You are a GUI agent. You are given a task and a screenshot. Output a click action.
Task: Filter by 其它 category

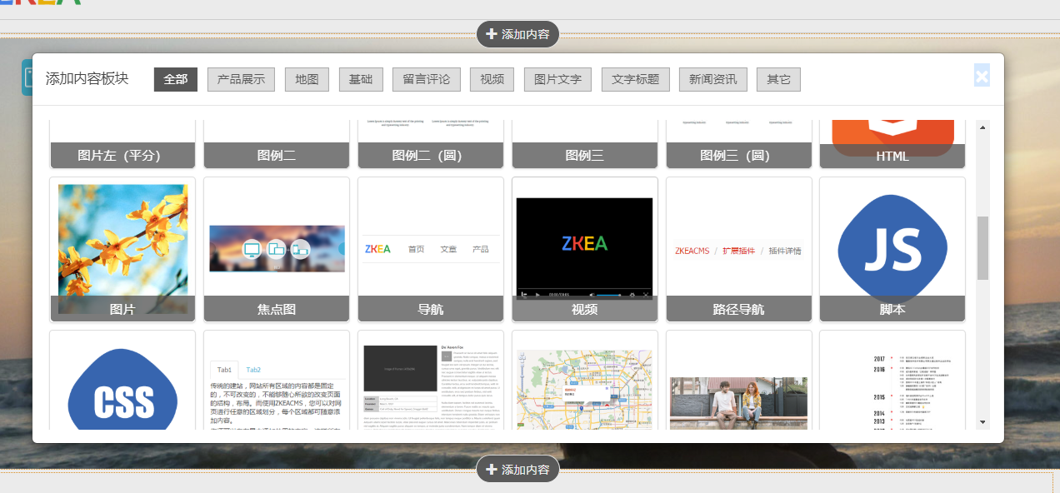tap(778, 80)
